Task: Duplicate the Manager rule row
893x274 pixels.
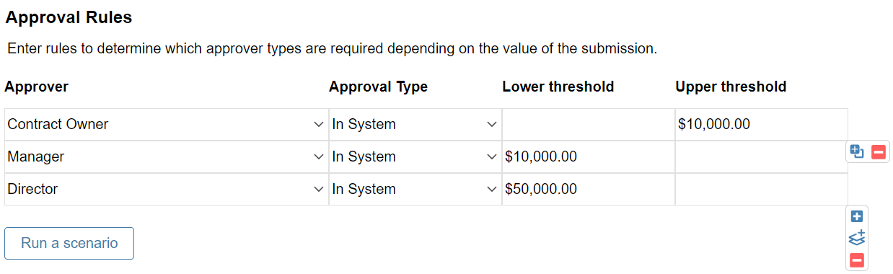Action: pos(857,151)
